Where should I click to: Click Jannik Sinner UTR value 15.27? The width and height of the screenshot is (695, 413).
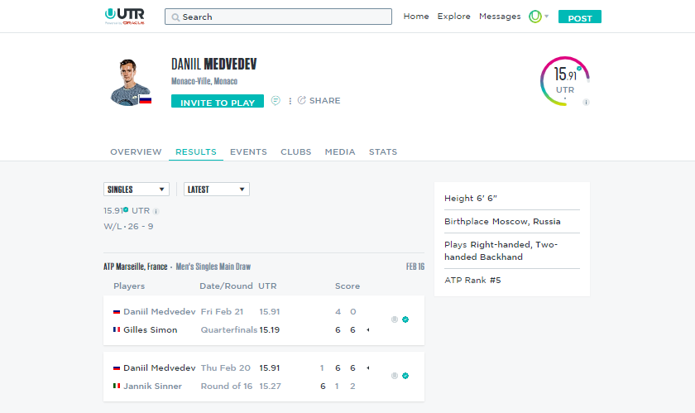[x=270, y=387]
